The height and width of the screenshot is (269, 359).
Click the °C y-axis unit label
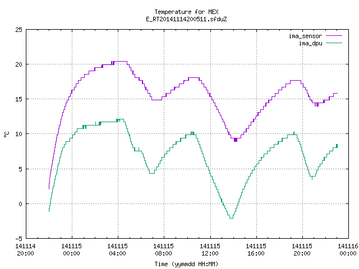tap(6, 134)
